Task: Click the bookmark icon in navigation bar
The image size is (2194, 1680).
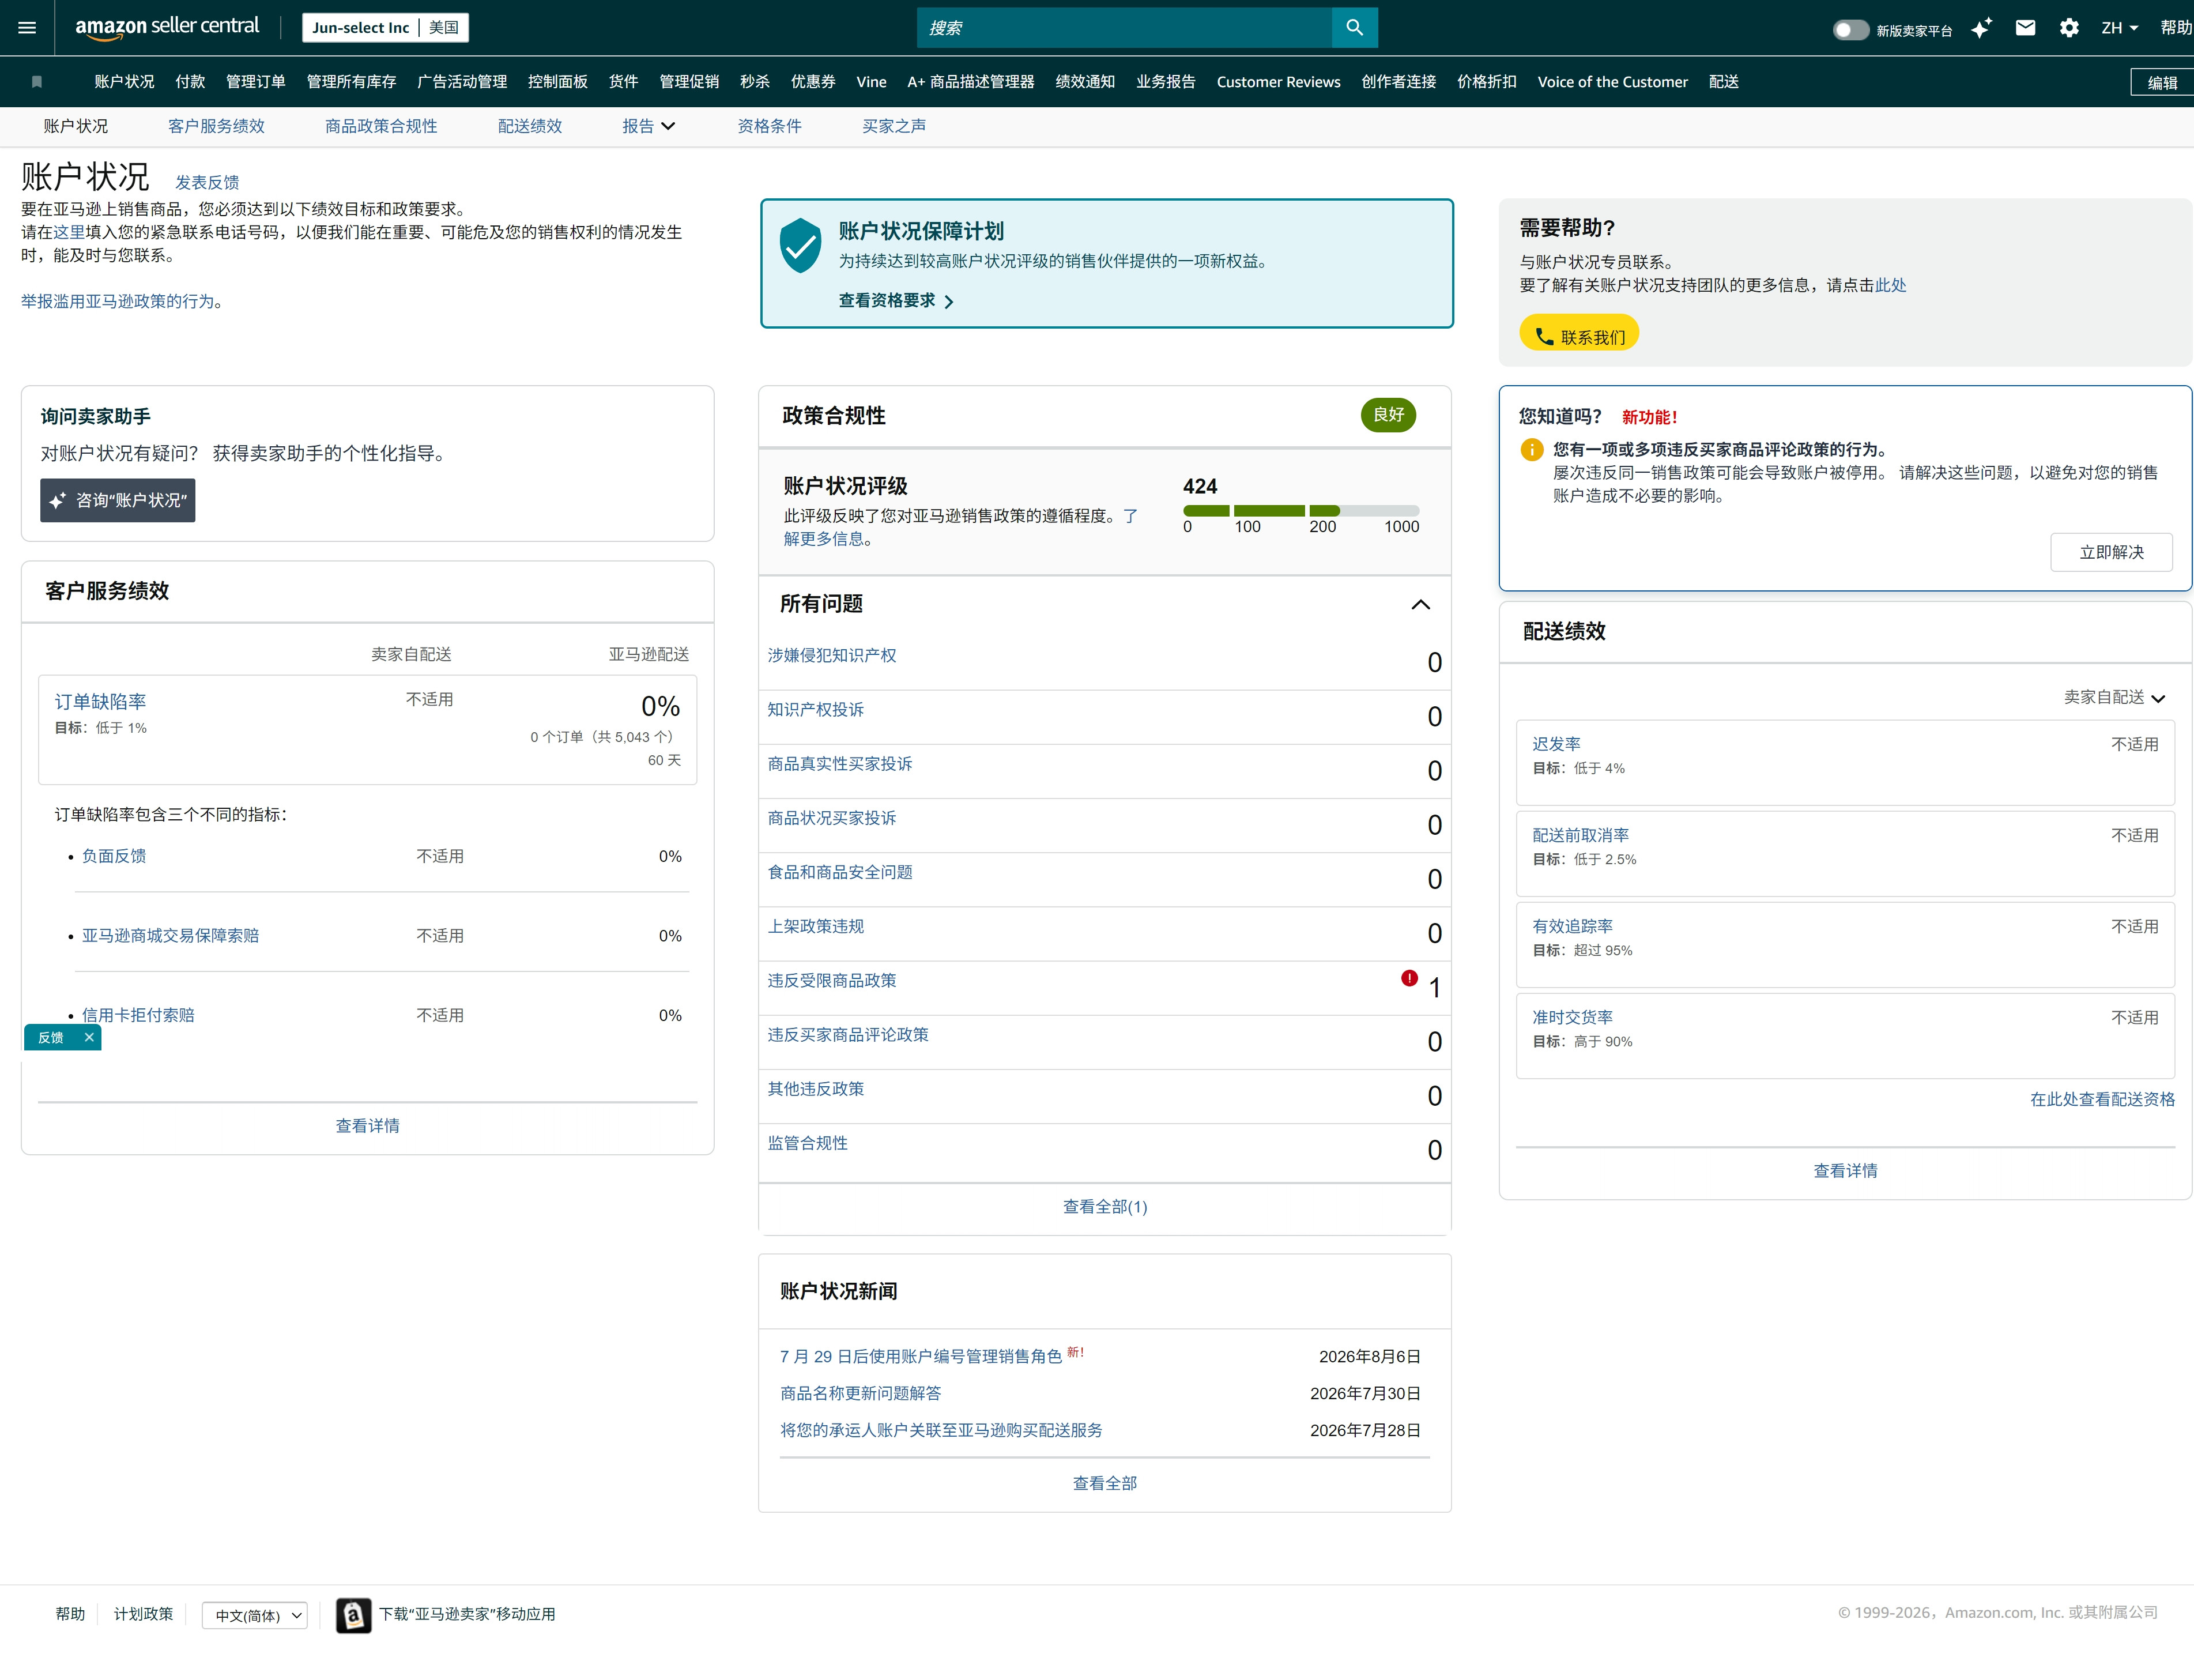Action: pos(37,82)
